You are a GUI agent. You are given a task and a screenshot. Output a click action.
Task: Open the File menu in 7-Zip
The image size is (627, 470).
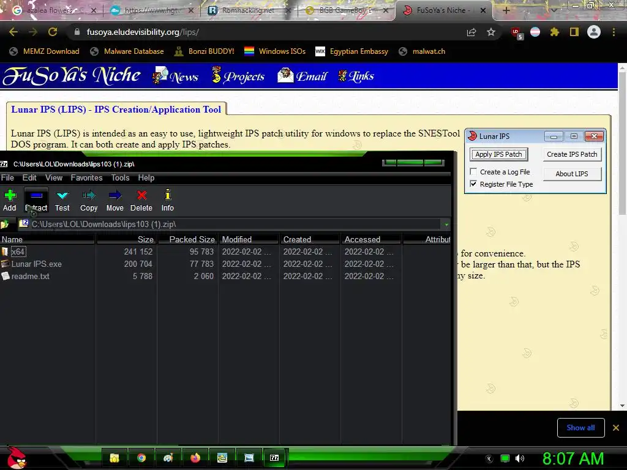coord(7,178)
